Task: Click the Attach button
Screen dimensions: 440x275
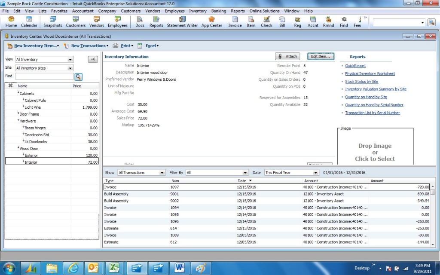Action: [x=287, y=56]
